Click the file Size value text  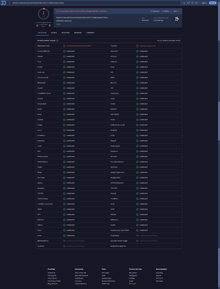tap(145, 21)
